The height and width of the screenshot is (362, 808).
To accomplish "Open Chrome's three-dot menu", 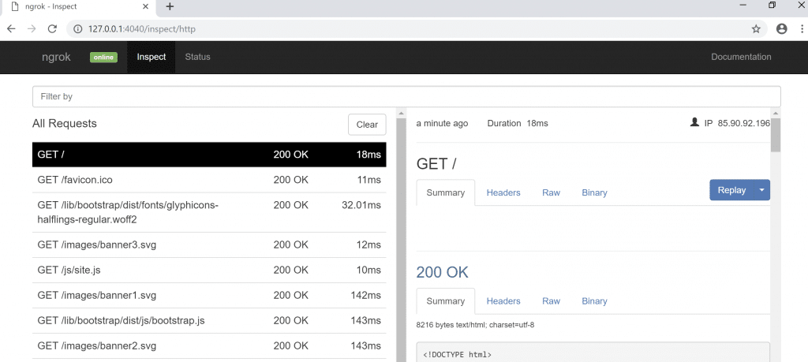I will pyautogui.click(x=802, y=29).
